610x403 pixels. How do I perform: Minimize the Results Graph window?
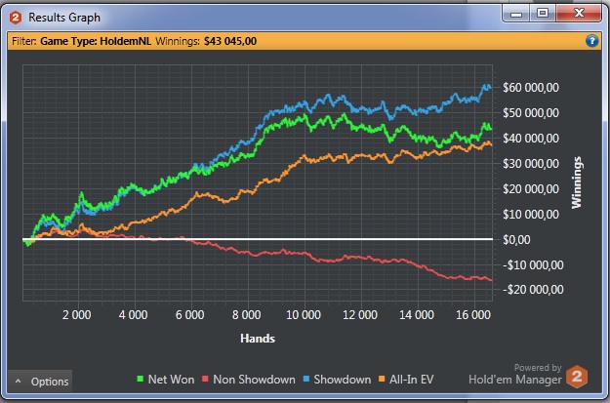point(516,14)
